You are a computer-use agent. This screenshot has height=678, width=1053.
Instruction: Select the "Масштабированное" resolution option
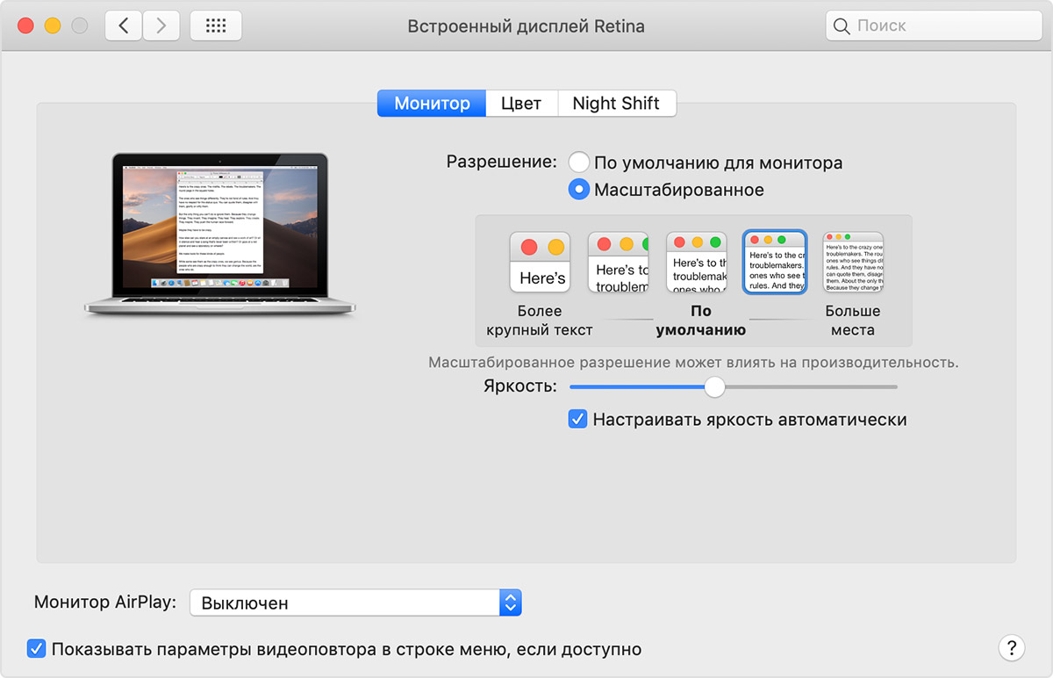(579, 189)
